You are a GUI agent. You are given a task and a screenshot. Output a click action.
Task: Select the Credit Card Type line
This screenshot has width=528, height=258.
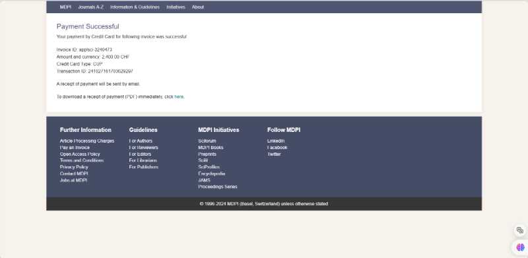(x=79, y=64)
